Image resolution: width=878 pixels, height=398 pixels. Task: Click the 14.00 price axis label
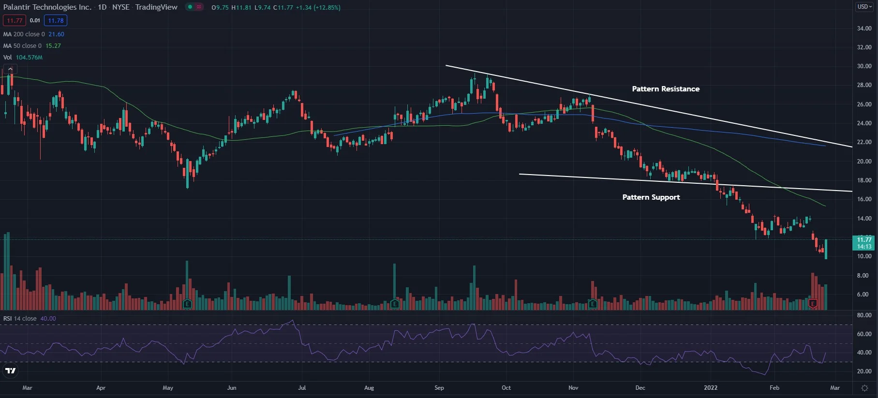coord(864,219)
